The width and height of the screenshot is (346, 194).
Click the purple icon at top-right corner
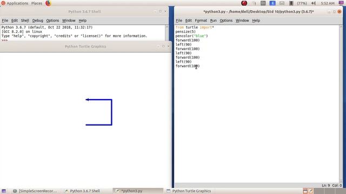click(x=341, y=3)
